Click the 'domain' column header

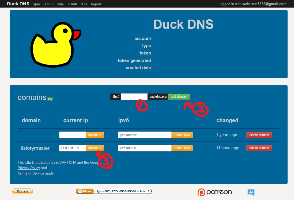pos(31,120)
